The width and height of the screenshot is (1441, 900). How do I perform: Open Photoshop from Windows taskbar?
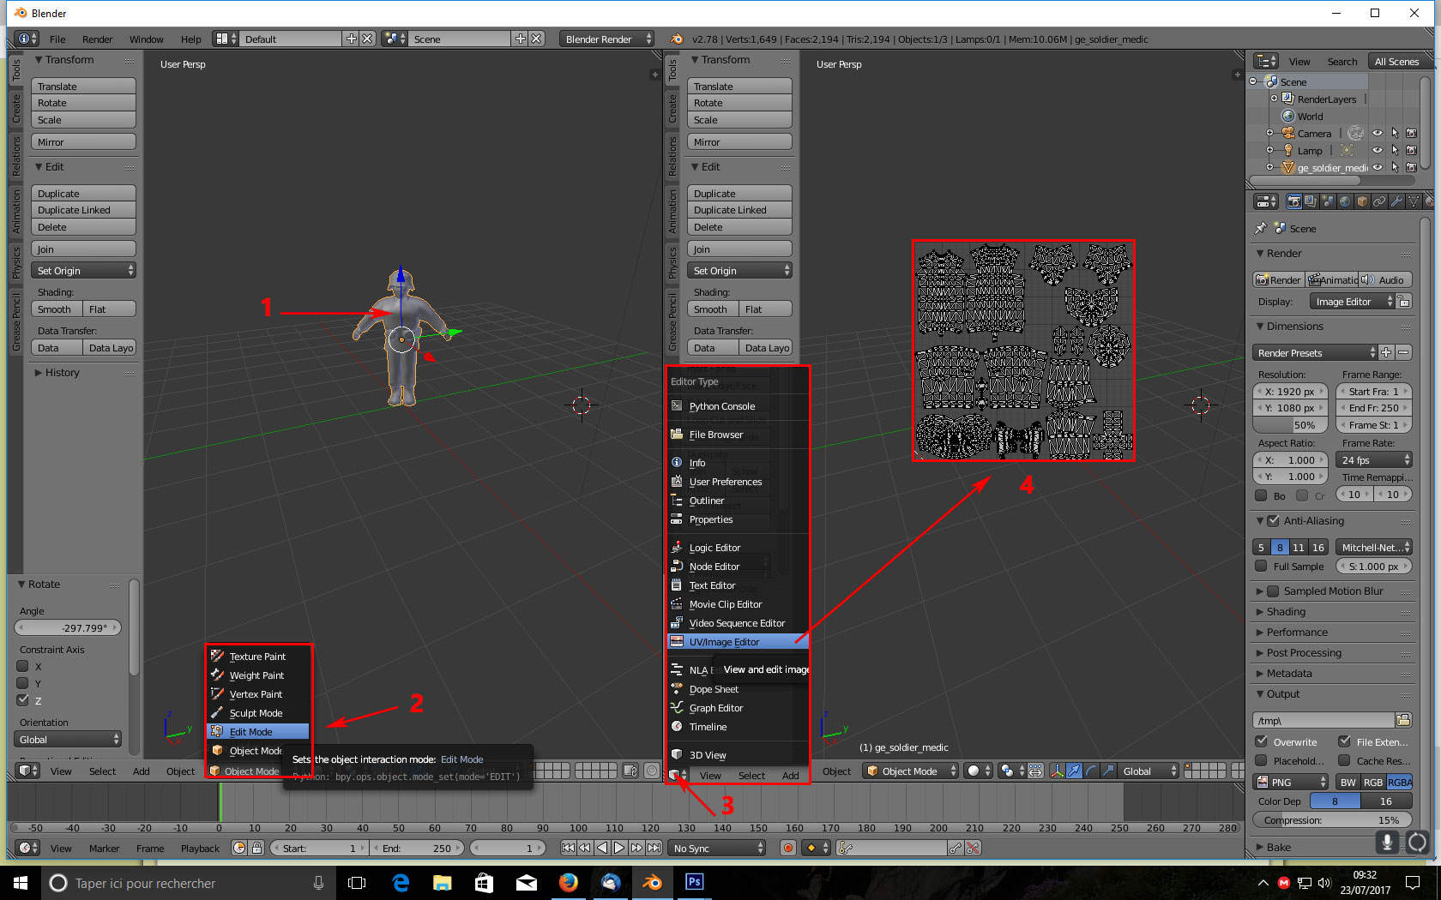[x=694, y=882]
